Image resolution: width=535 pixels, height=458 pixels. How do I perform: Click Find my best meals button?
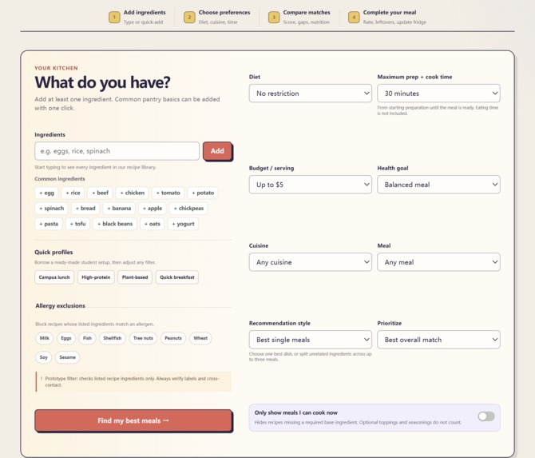[133, 420]
